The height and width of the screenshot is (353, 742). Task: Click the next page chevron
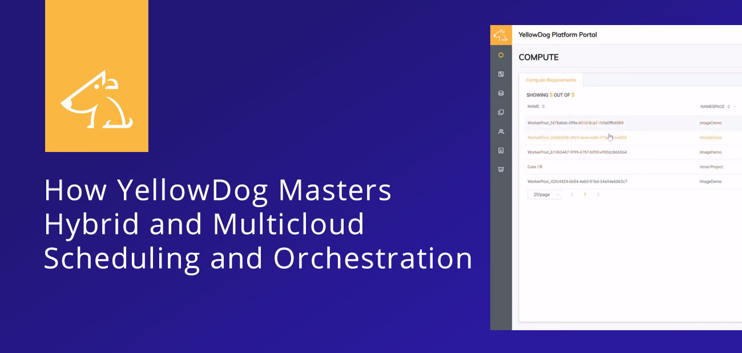point(598,195)
